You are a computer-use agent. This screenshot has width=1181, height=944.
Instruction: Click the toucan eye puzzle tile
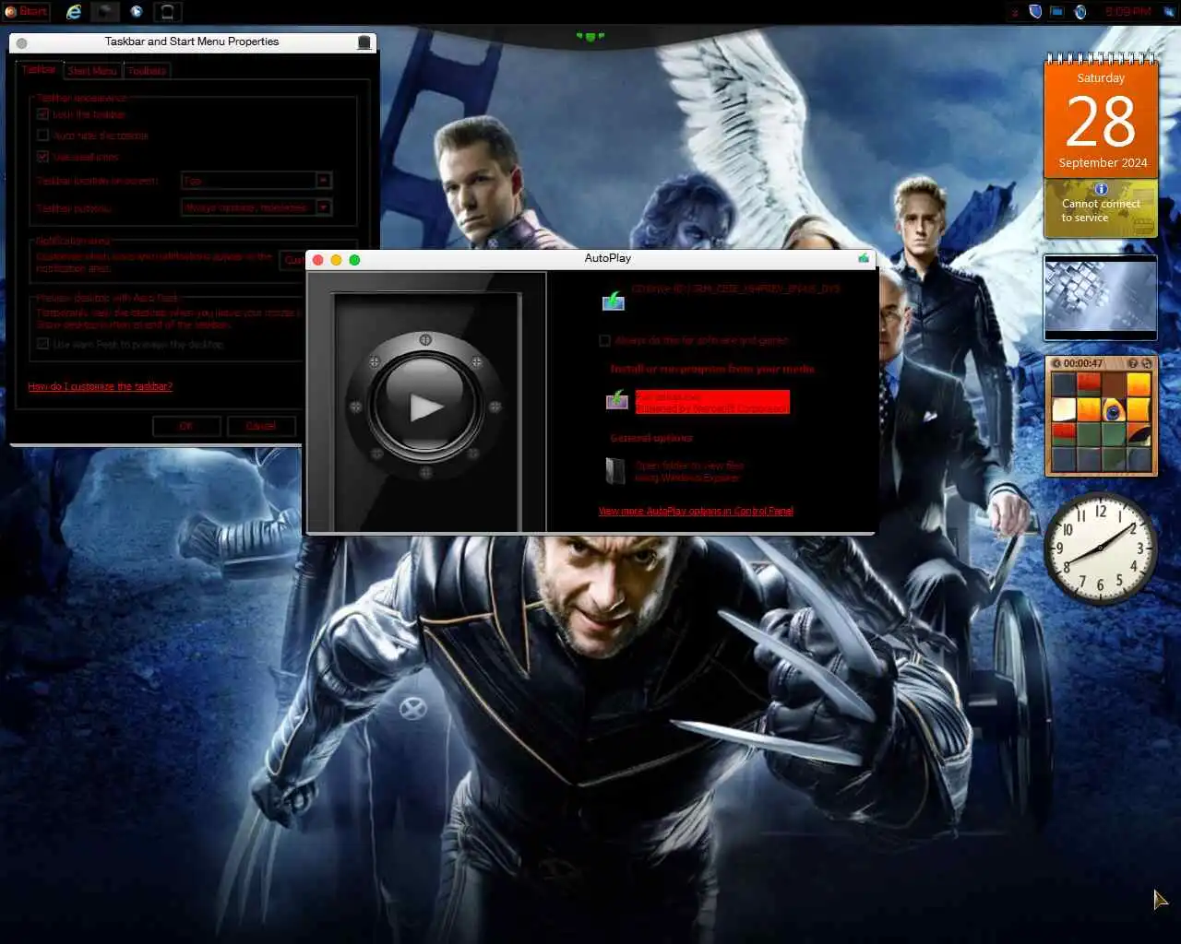(x=1113, y=409)
